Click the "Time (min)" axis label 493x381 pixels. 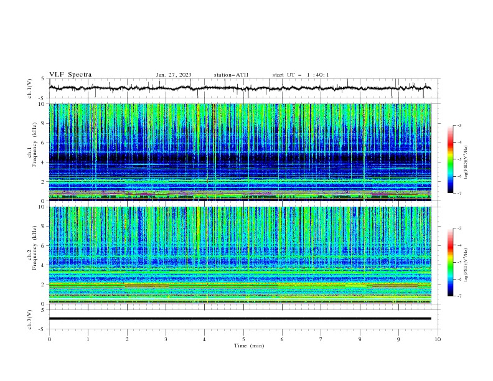[x=249, y=346]
